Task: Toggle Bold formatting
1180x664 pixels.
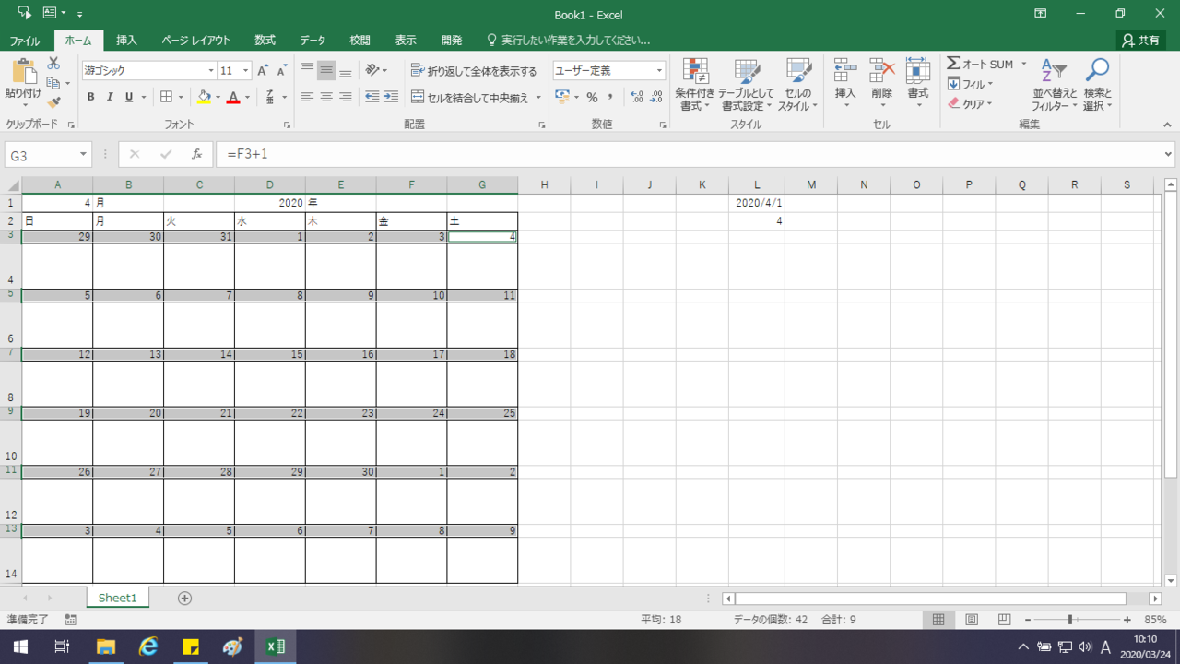Action: pyautogui.click(x=90, y=97)
